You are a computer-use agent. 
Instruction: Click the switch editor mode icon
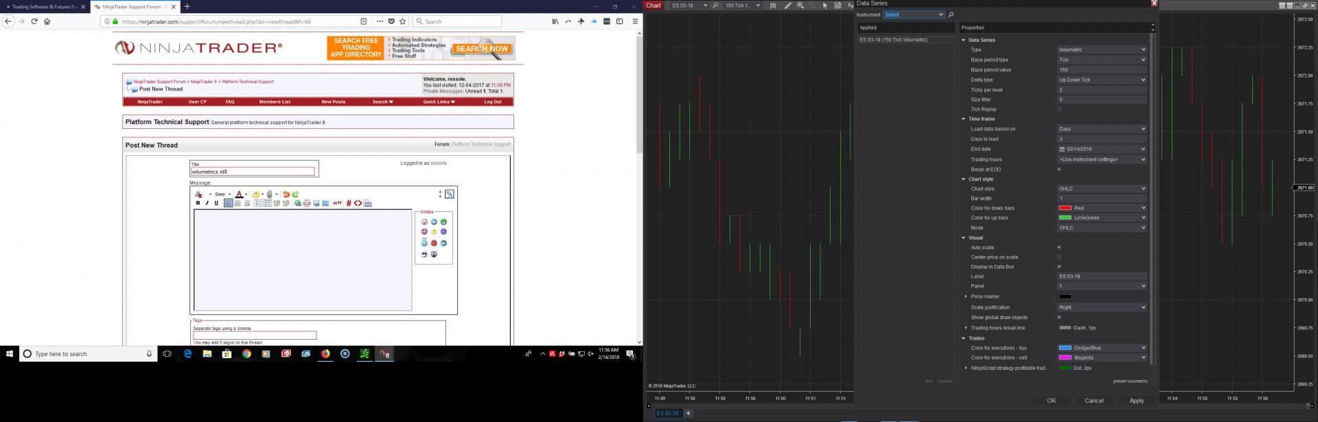click(450, 194)
